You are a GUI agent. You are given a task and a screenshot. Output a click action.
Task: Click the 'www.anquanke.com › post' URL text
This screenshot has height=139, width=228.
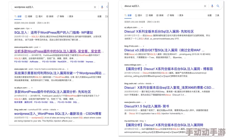[26, 47]
